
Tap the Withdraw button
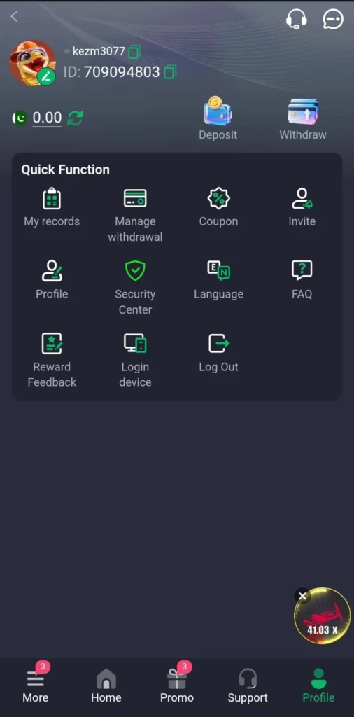tap(303, 119)
